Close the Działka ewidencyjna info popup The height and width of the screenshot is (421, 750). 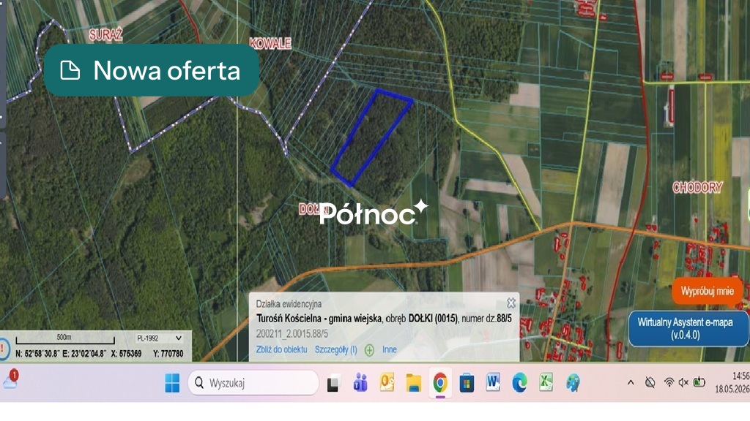[510, 303]
